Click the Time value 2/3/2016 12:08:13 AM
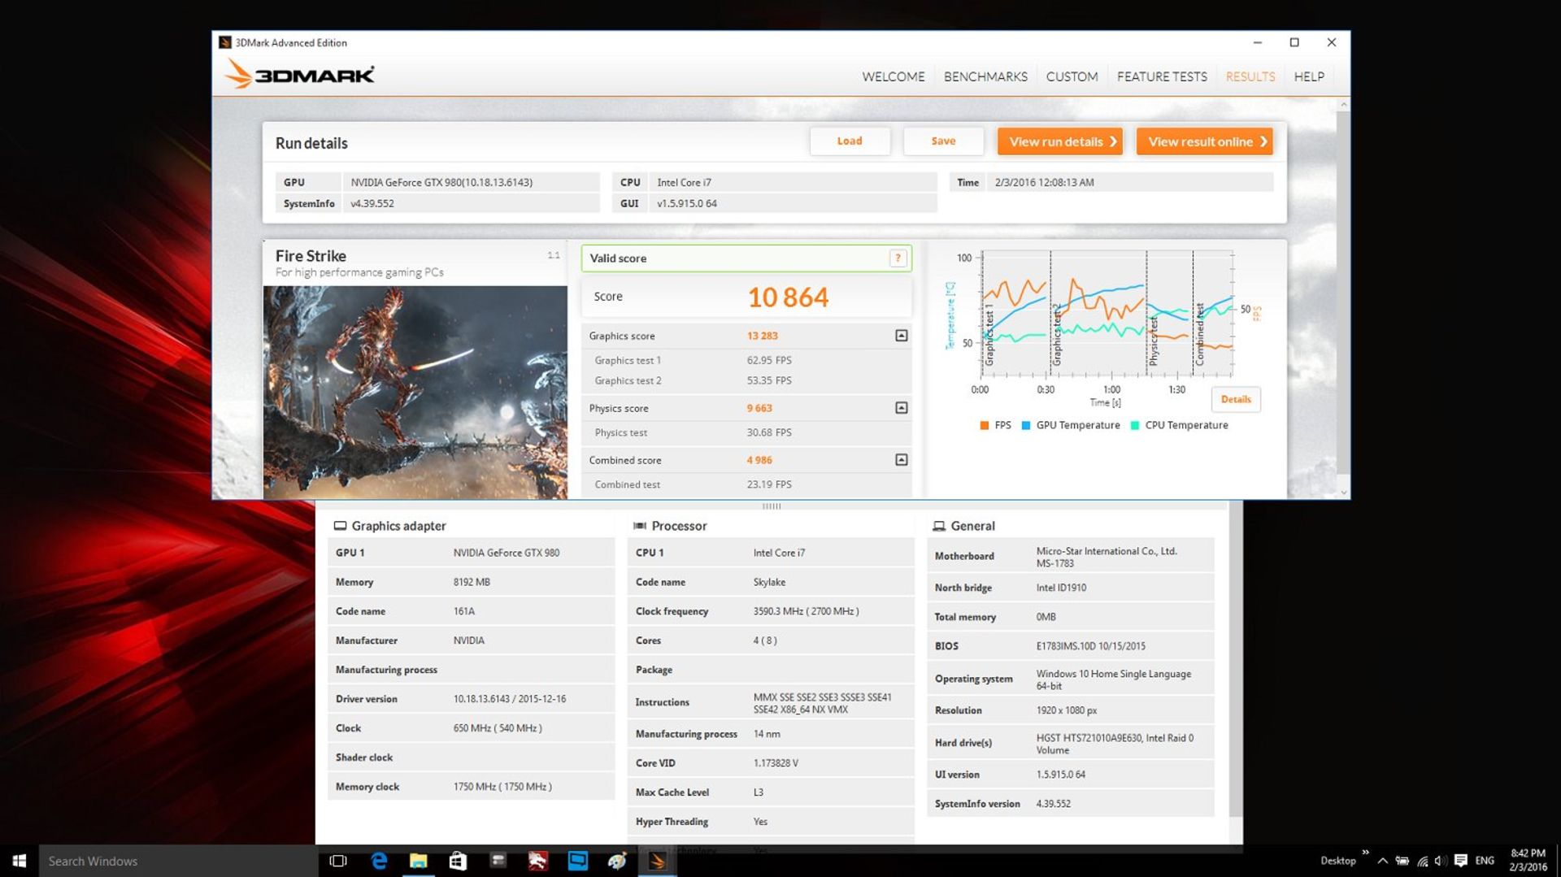 1045,182
